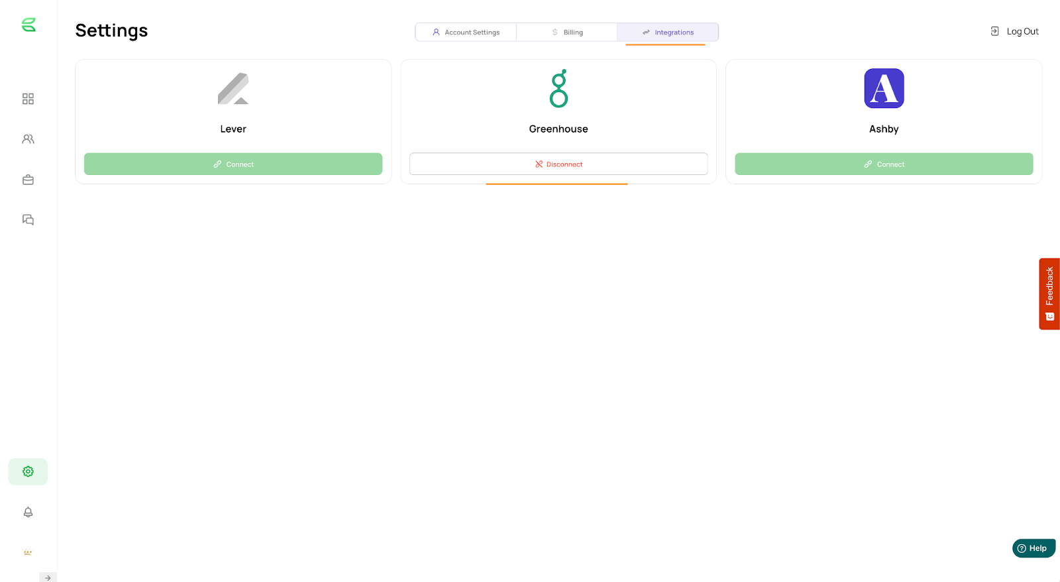This screenshot has height=582, width=1060.
Task: Log out of the account
Action: (x=1014, y=31)
